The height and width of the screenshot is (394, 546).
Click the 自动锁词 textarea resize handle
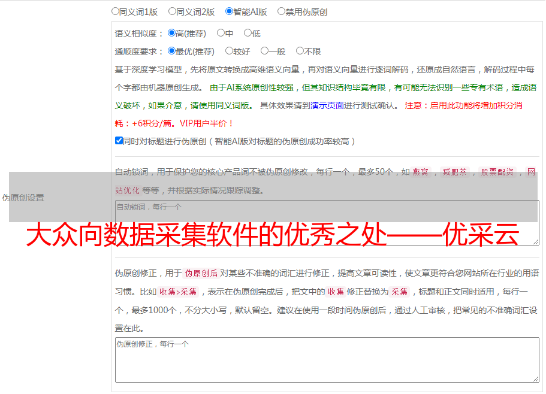click(x=535, y=241)
